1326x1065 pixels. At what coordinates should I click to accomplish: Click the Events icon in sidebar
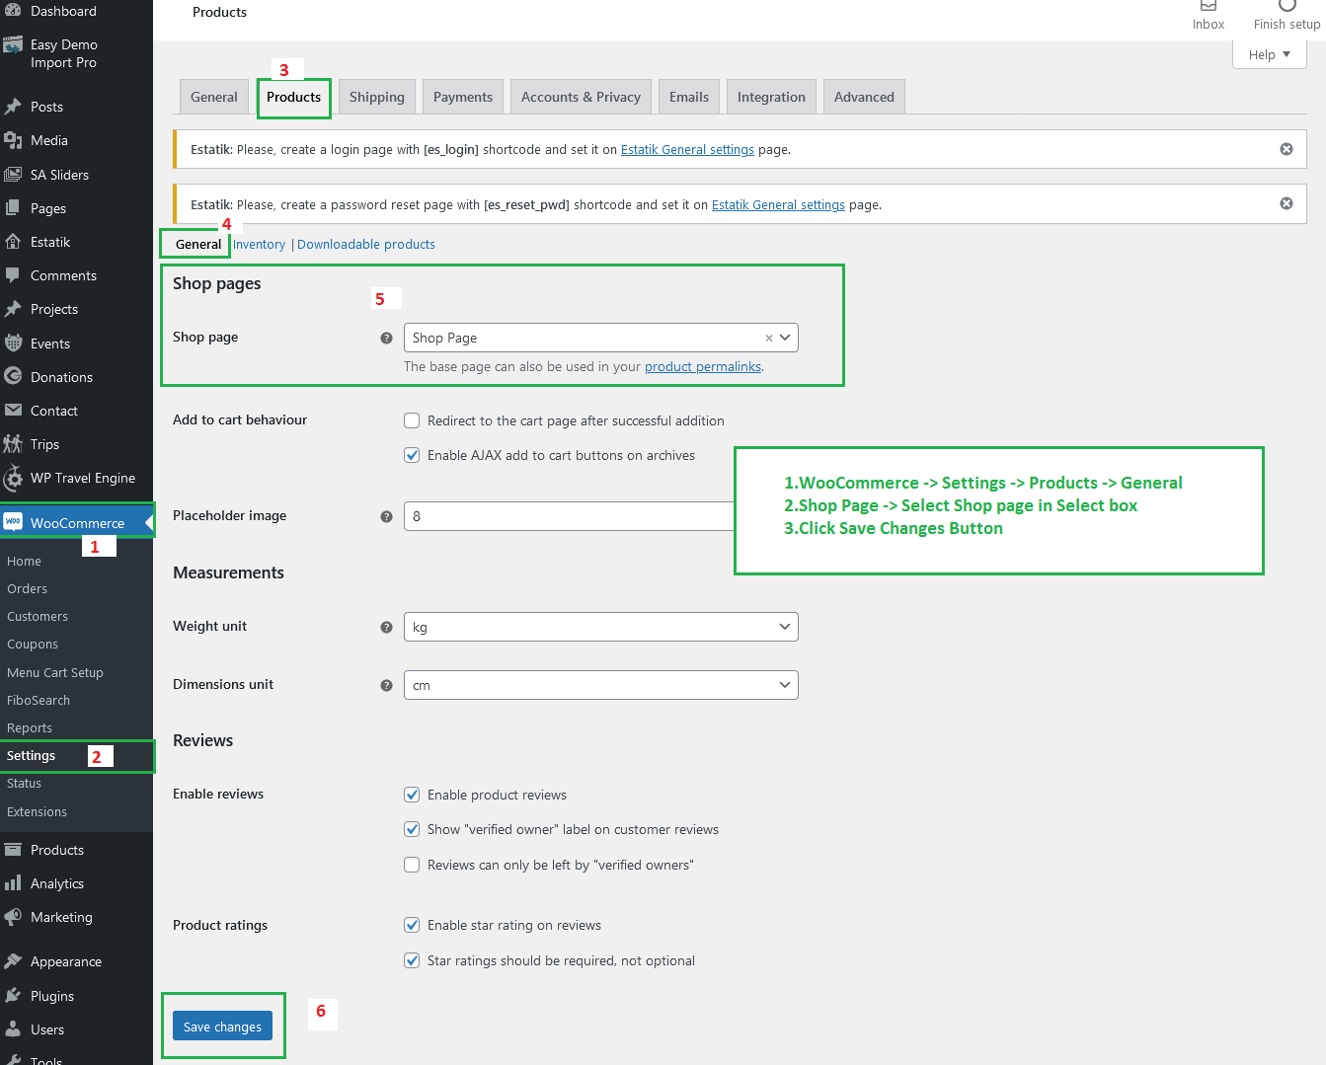pos(13,343)
